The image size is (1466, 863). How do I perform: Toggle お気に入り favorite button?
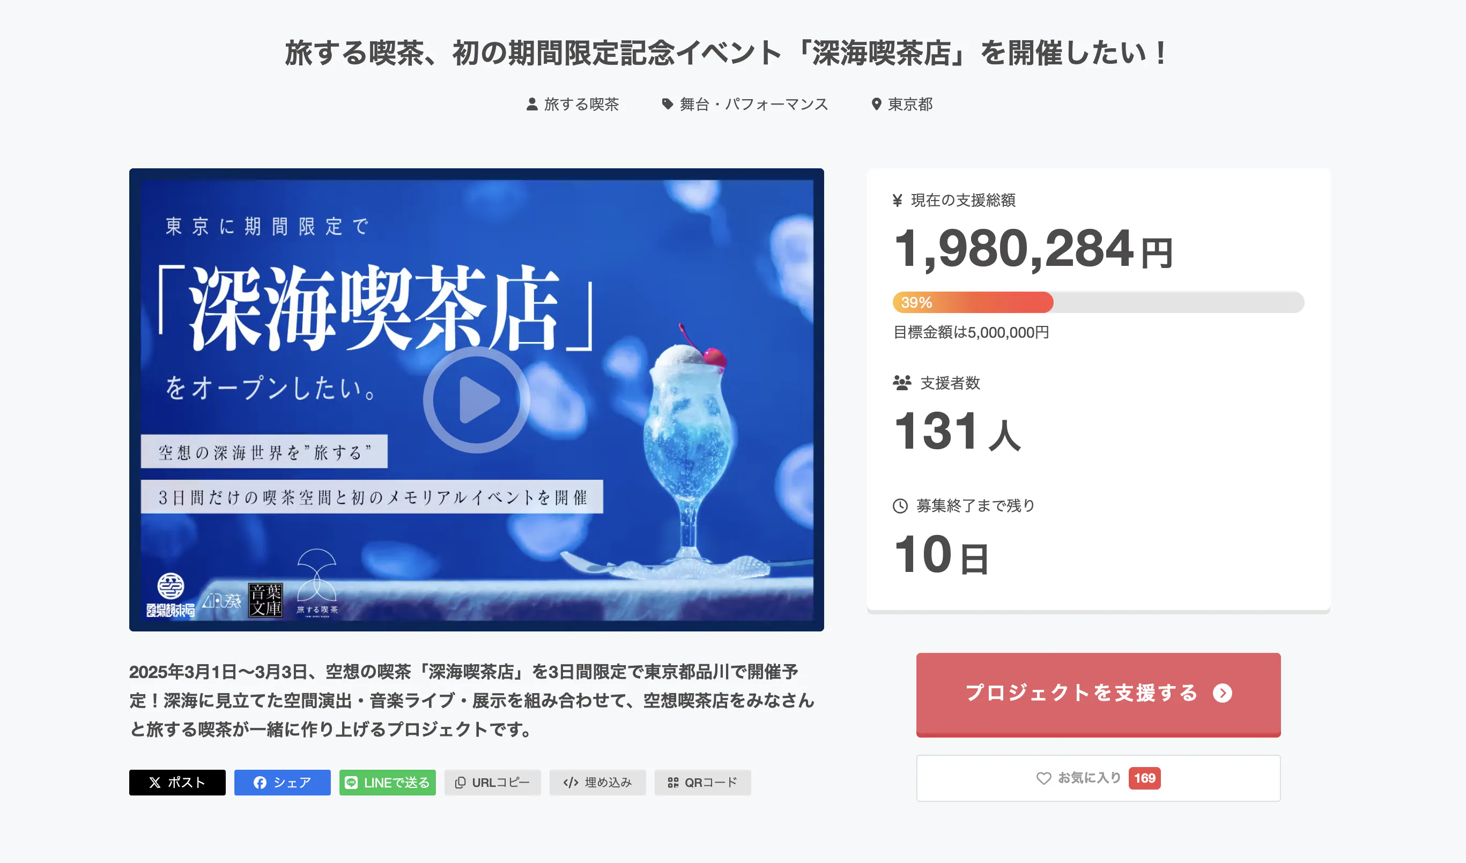coord(1098,778)
